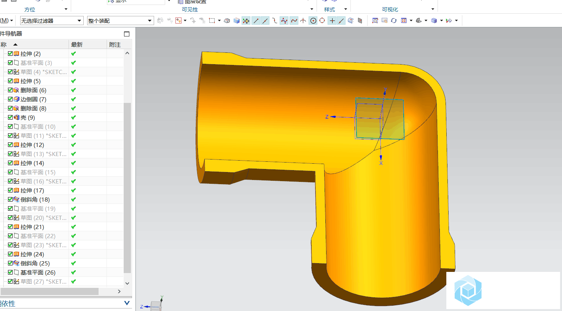
Task: Toggle Quadrant Point snap icon
Action: pos(322,21)
